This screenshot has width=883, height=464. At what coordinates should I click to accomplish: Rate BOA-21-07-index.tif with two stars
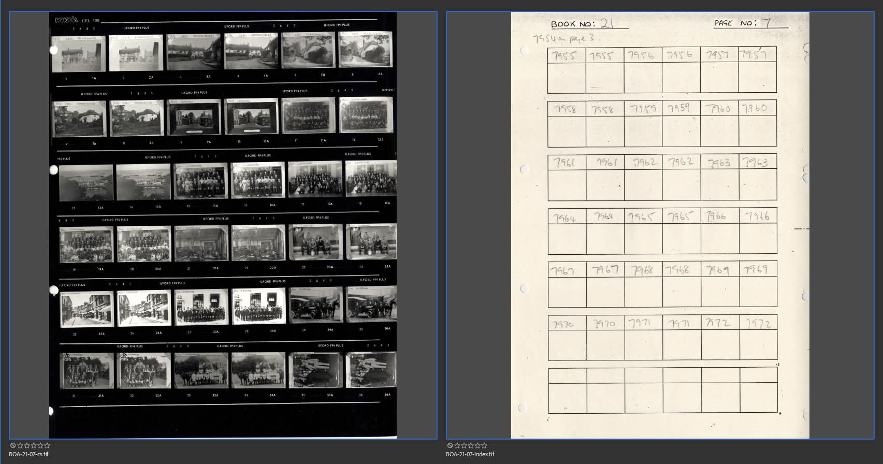[x=464, y=445]
